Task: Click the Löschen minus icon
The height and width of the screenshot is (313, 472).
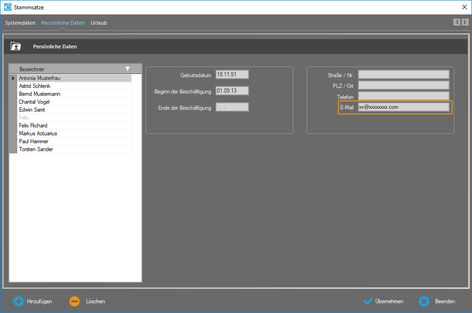Action: (x=74, y=301)
